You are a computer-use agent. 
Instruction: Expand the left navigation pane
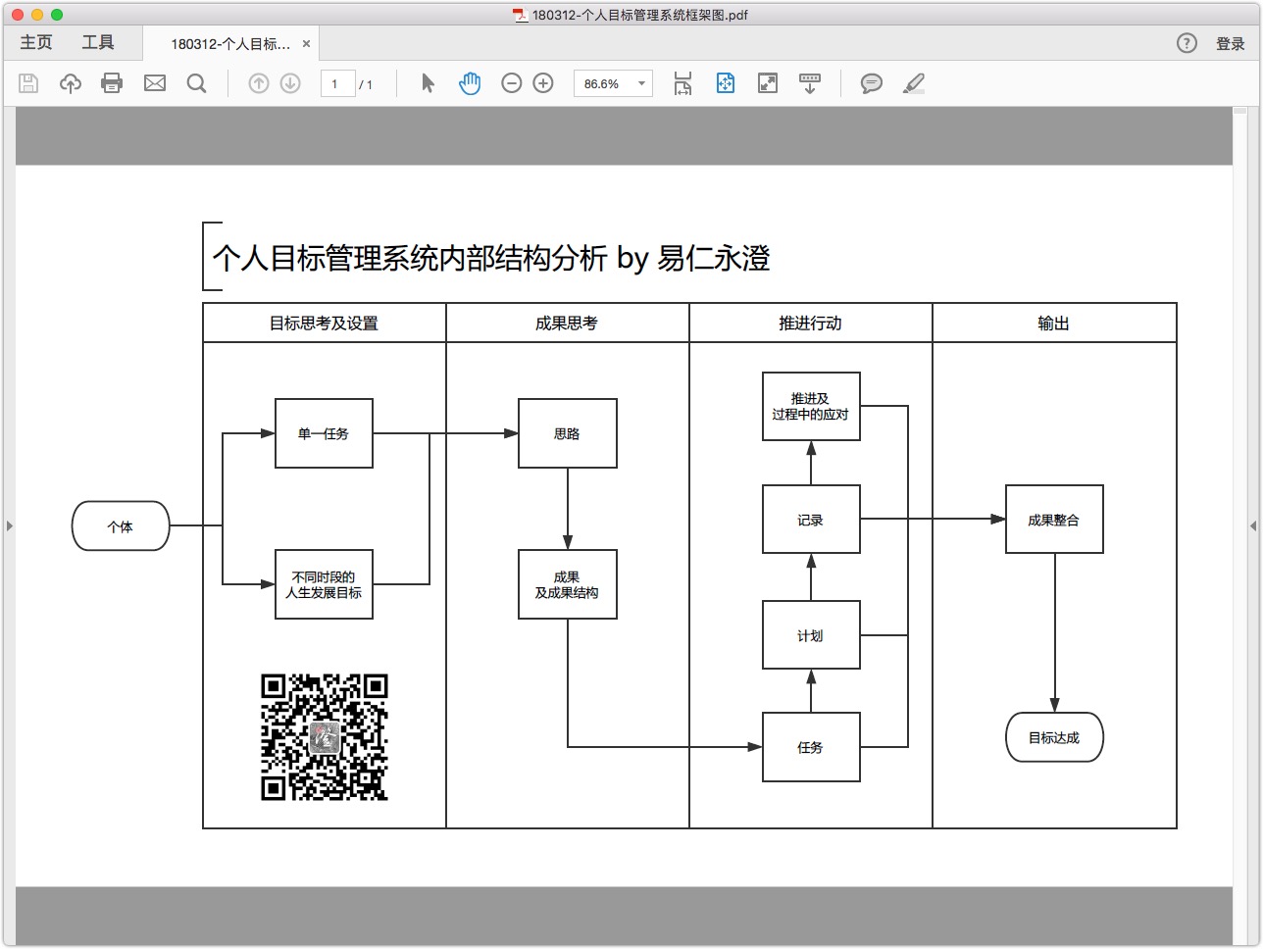(9, 526)
